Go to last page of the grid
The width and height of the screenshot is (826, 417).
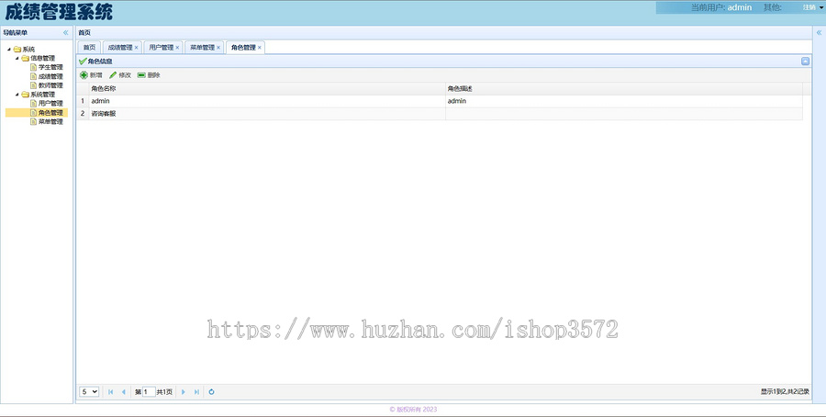point(196,391)
